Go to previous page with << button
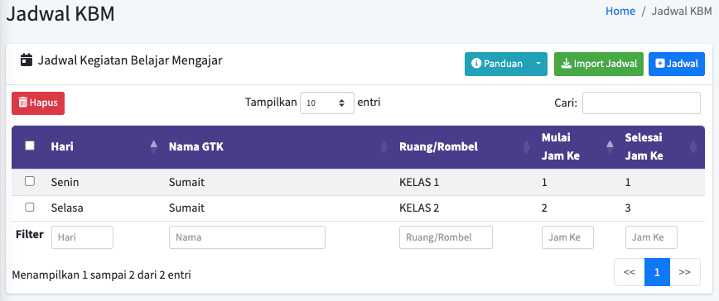The height and width of the screenshot is (301, 719). tap(630, 272)
